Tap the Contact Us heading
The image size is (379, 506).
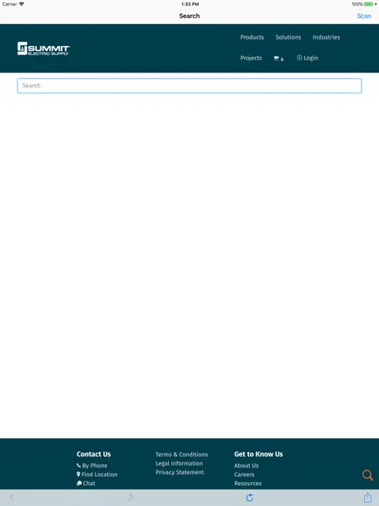pos(94,454)
